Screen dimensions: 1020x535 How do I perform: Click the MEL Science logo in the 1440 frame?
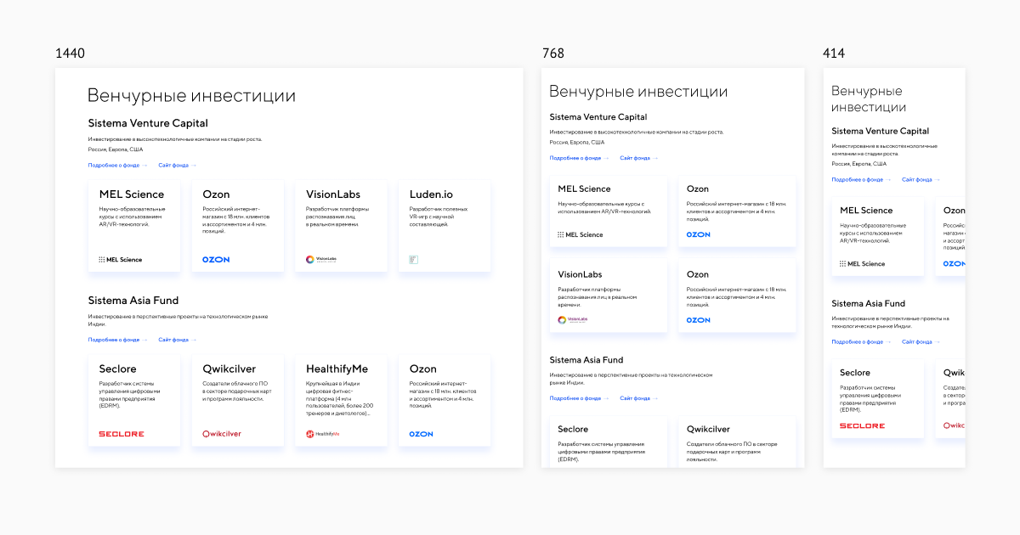point(121,260)
